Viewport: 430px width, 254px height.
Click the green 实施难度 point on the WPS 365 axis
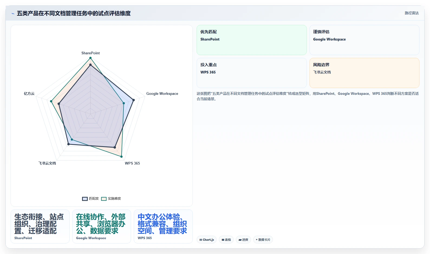pos(122,157)
